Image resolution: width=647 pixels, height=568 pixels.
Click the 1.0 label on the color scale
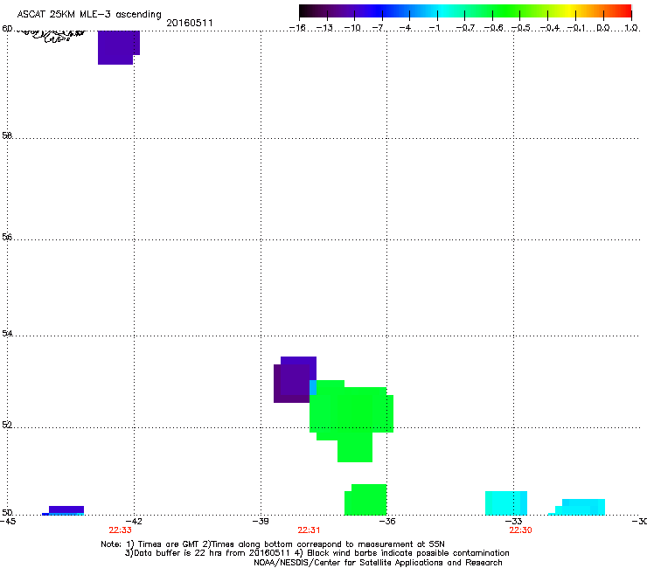click(x=631, y=28)
